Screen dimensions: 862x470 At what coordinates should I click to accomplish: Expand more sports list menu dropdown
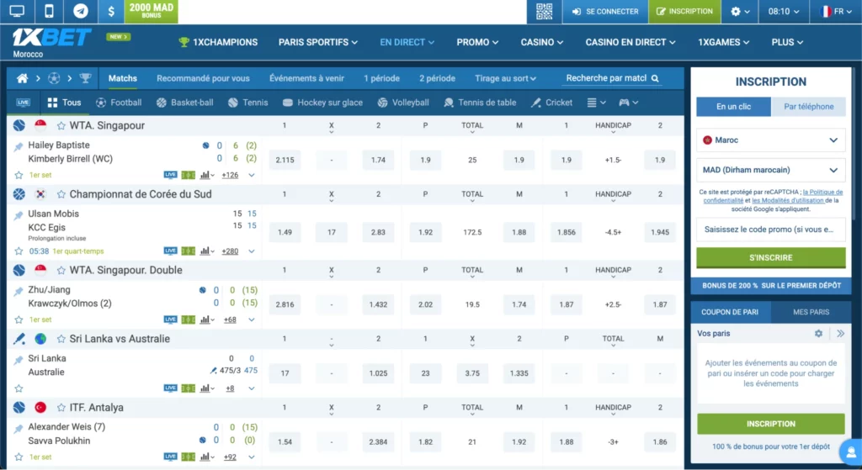point(597,103)
